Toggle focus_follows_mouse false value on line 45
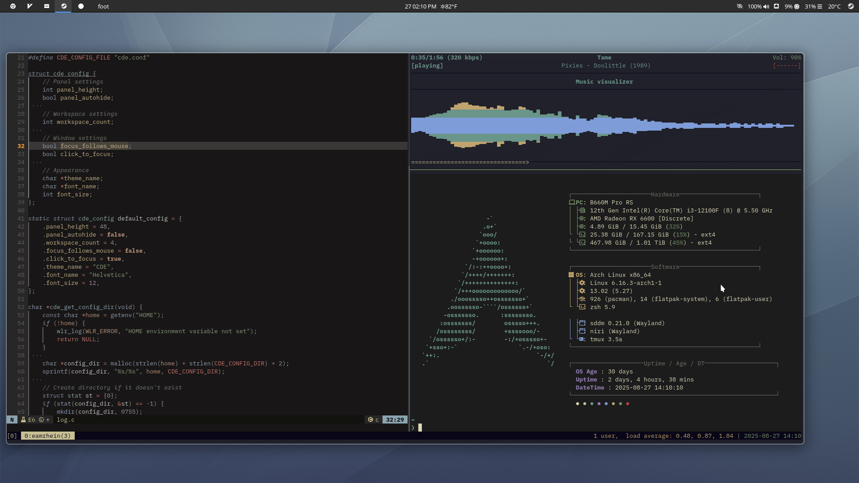This screenshot has width=859, height=483. [x=133, y=251]
